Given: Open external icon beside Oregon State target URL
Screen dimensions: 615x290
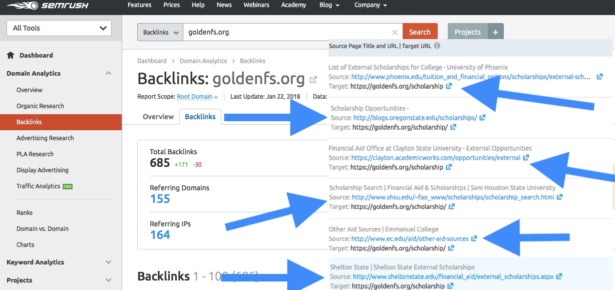Looking at the screenshot, I should pyautogui.click(x=453, y=127).
